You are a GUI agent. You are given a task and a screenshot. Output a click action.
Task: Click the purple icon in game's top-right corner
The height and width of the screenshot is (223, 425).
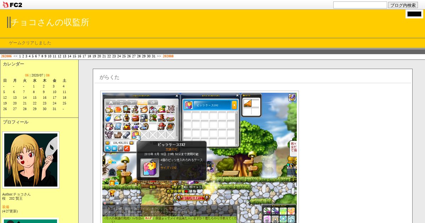click(292, 97)
